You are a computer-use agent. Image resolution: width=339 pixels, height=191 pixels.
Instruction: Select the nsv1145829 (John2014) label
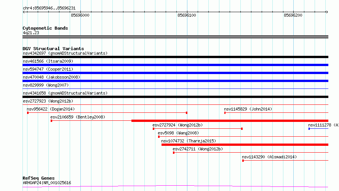coord(248,109)
